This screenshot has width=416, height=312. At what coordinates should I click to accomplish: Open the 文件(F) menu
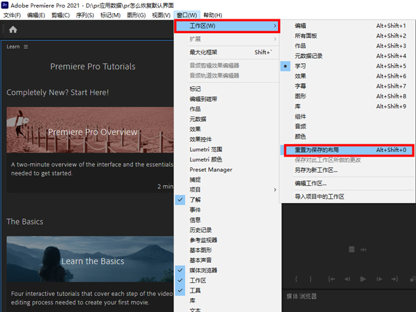12,15
